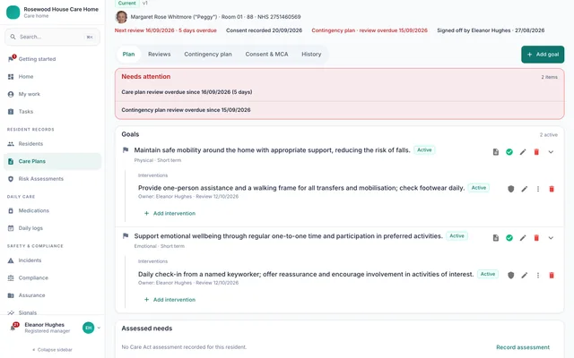The image size is (574, 358).
Task: Delete the safe mobility goal via trash icon
Action: point(536,152)
